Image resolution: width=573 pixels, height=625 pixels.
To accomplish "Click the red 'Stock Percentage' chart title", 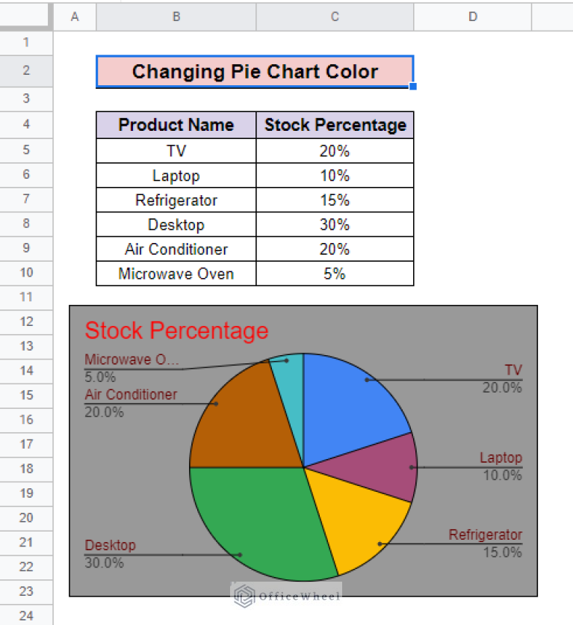I will click(x=176, y=330).
